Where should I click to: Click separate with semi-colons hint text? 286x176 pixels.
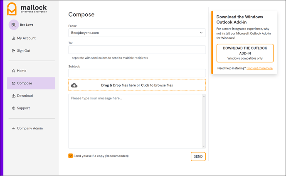(x=110, y=58)
